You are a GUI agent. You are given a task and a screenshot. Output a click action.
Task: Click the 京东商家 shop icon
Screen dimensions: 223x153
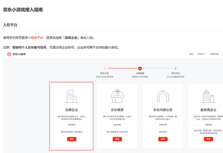pos(117,96)
